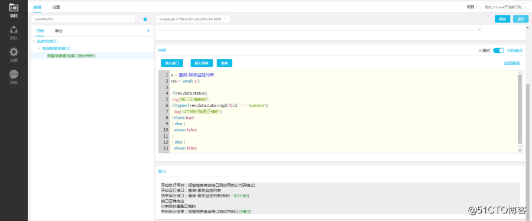Viewport: 532px width, 221px height.
Task: Click the 代码模式 label
Action: pyautogui.click(x=515, y=50)
